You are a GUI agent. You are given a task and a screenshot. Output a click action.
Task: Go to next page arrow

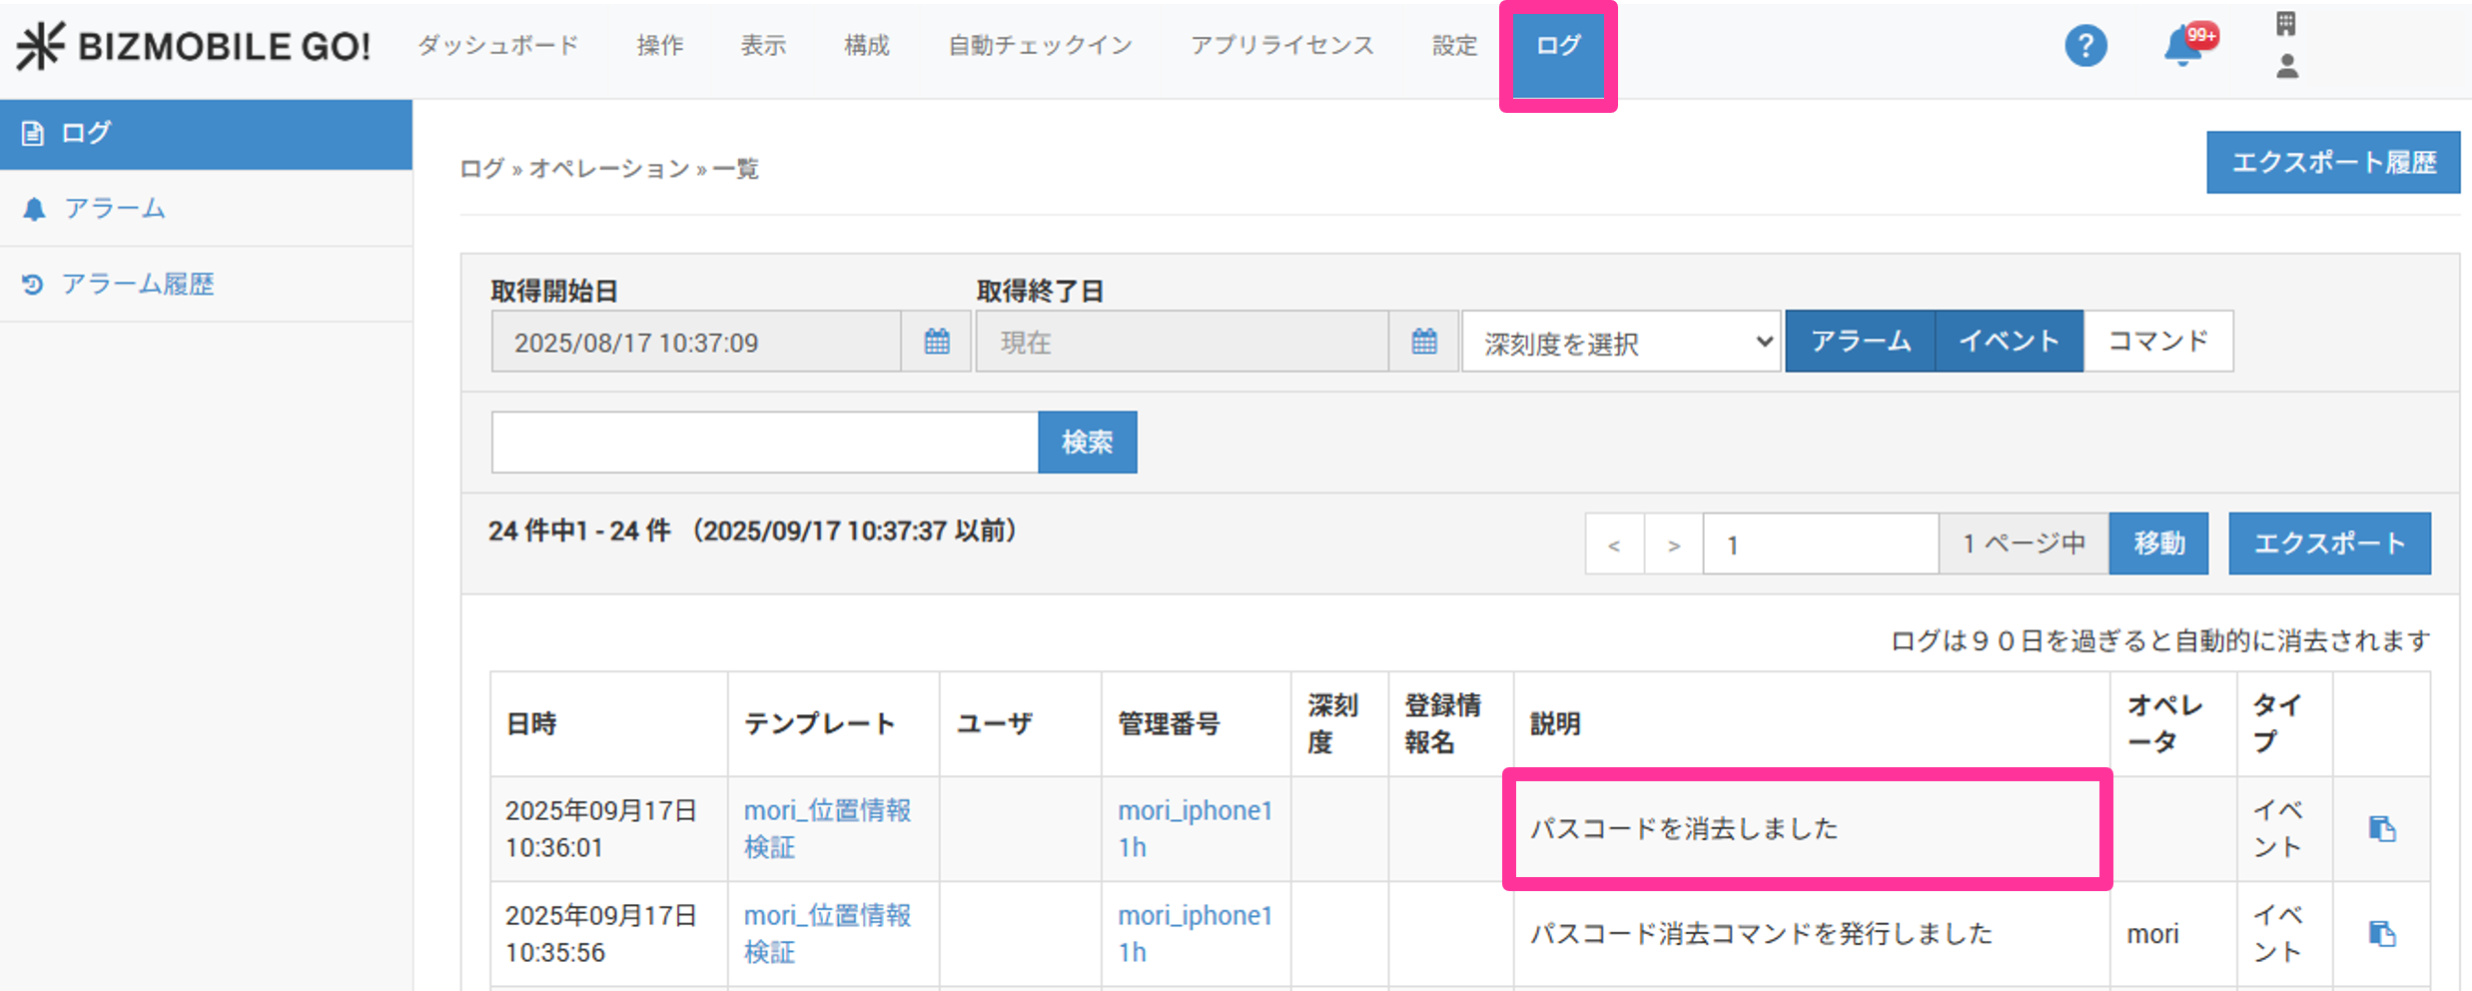tap(1673, 544)
